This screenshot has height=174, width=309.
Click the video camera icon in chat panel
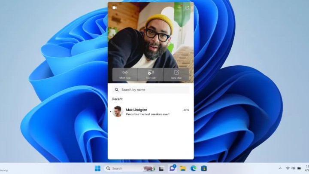click(x=115, y=8)
